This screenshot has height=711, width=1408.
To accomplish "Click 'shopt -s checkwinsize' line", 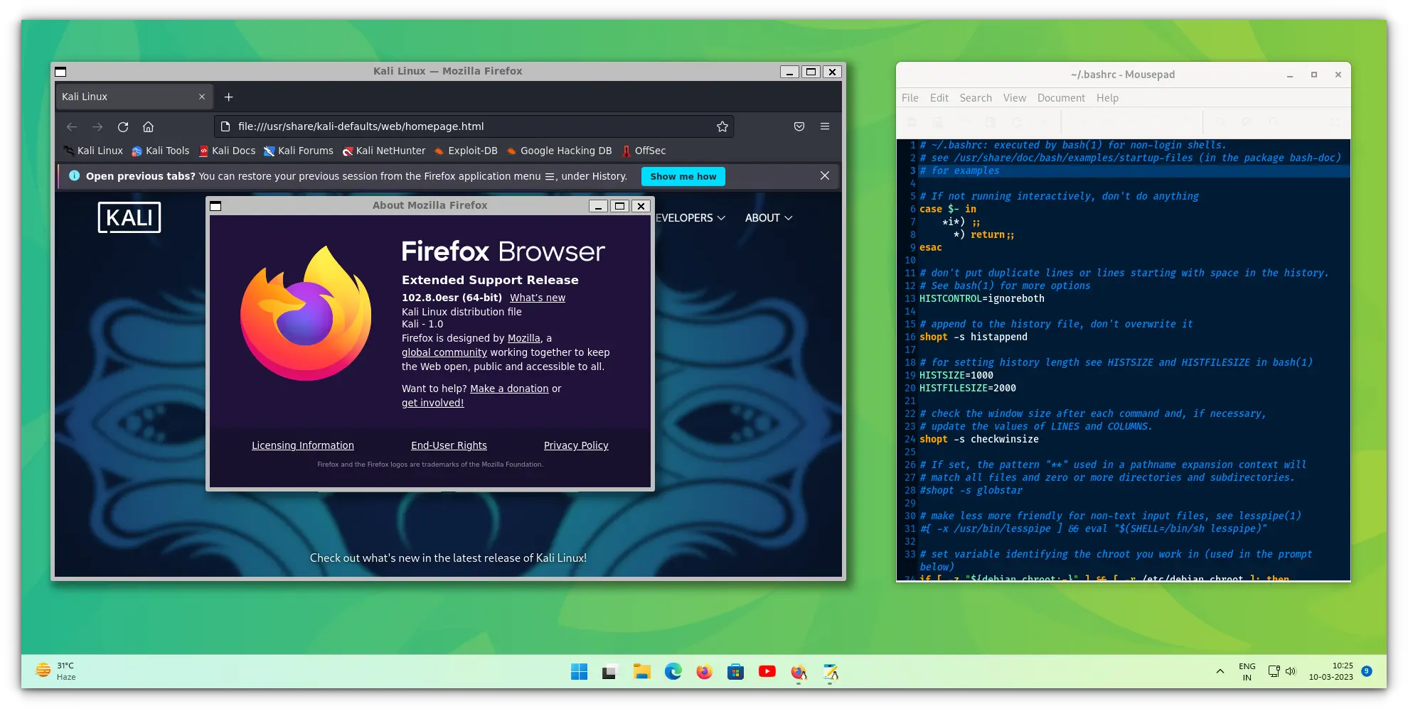I will coord(979,439).
